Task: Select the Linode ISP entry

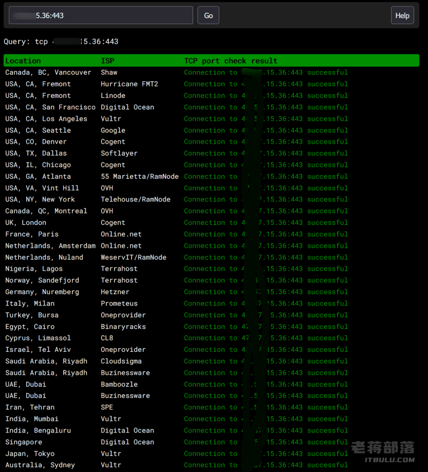Action: [113, 96]
